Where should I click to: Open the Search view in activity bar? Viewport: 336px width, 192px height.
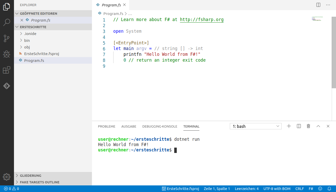7,22
